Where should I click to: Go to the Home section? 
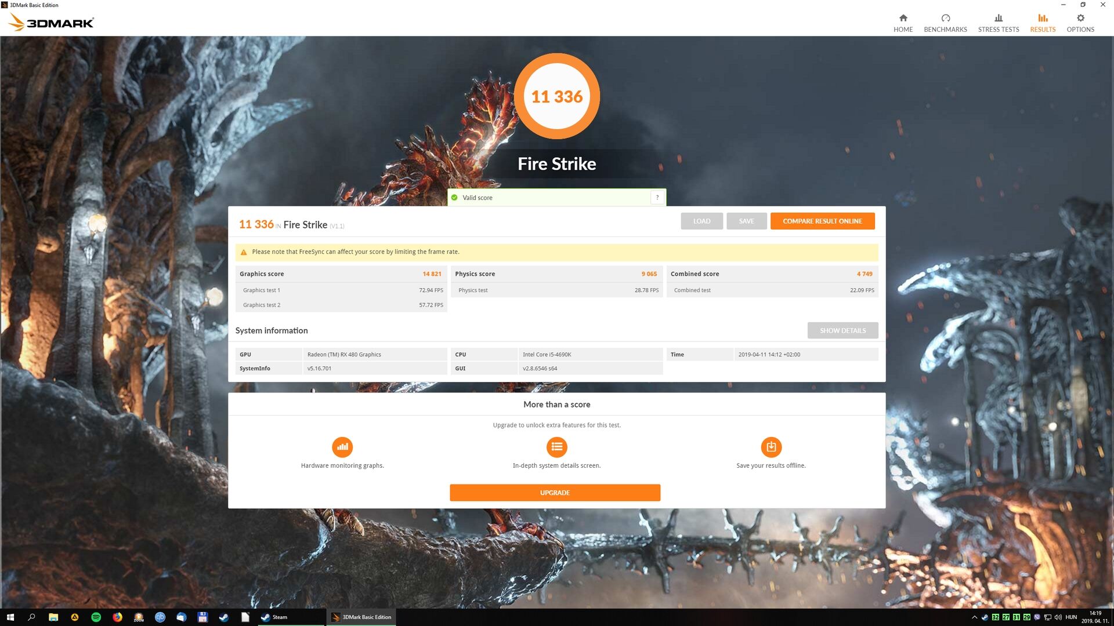click(903, 23)
